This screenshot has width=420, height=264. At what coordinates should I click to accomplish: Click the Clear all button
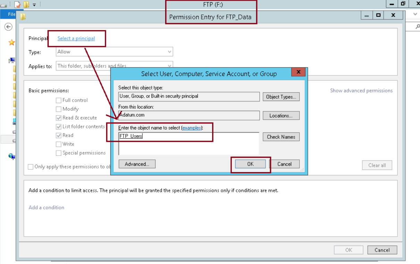point(377,165)
